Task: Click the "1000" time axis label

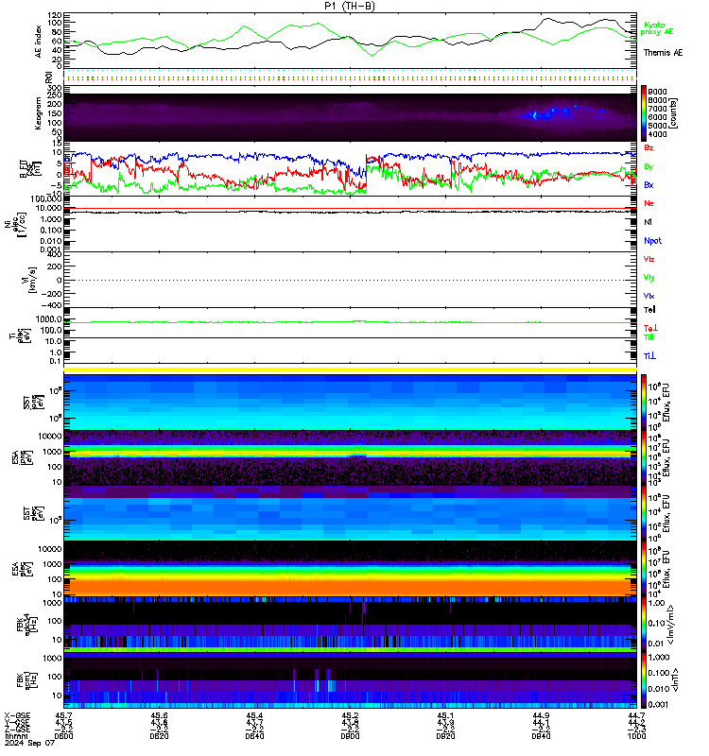Action: pos(636,737)
